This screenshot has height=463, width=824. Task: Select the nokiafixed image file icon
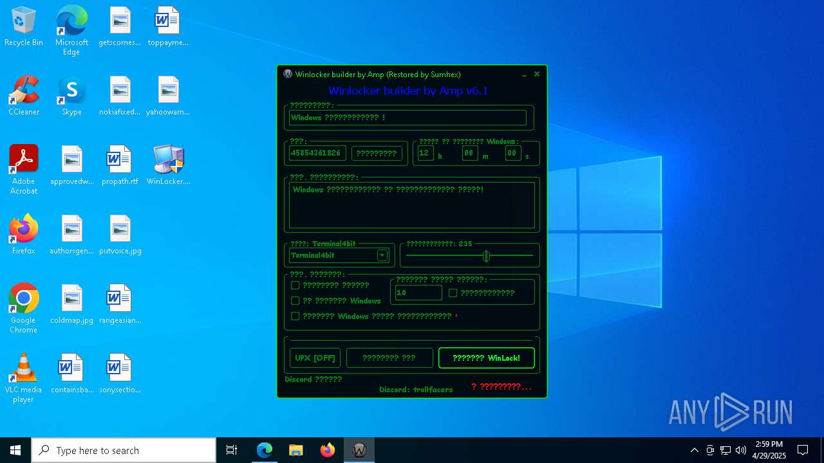[120, 96]
